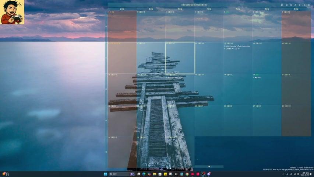Open the Copilot icon in taskbar

pyautogui.click(x=149, y=174)
